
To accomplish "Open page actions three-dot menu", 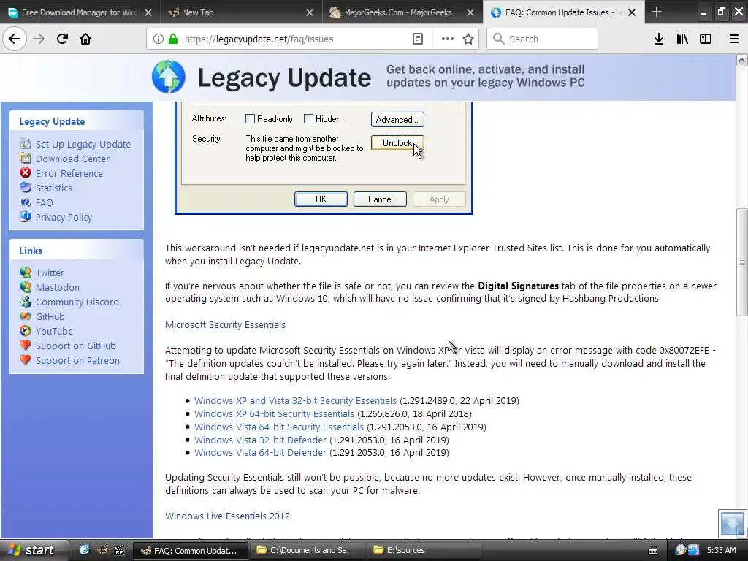I will pos(448,39).
